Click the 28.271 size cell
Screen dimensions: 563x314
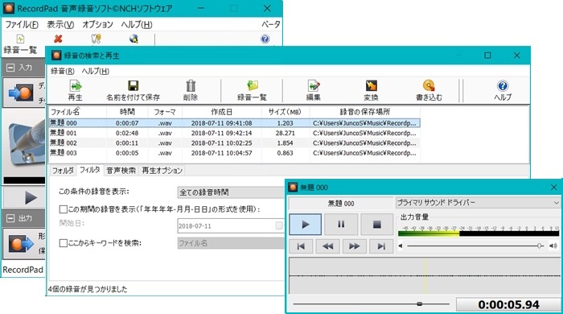point(285,133)
